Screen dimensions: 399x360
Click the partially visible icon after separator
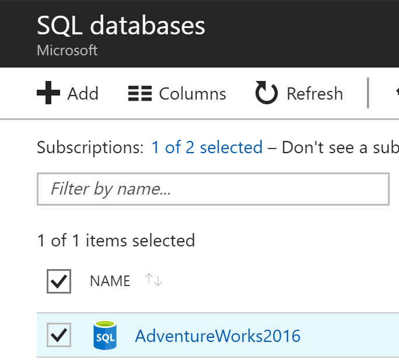pos(397,93)
